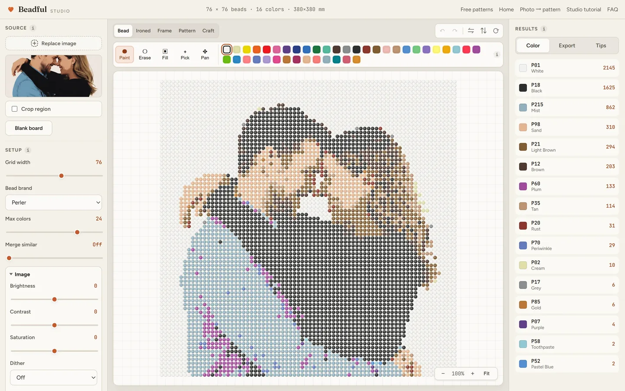Switch to the Frame view tab

[x=164, y=31]
